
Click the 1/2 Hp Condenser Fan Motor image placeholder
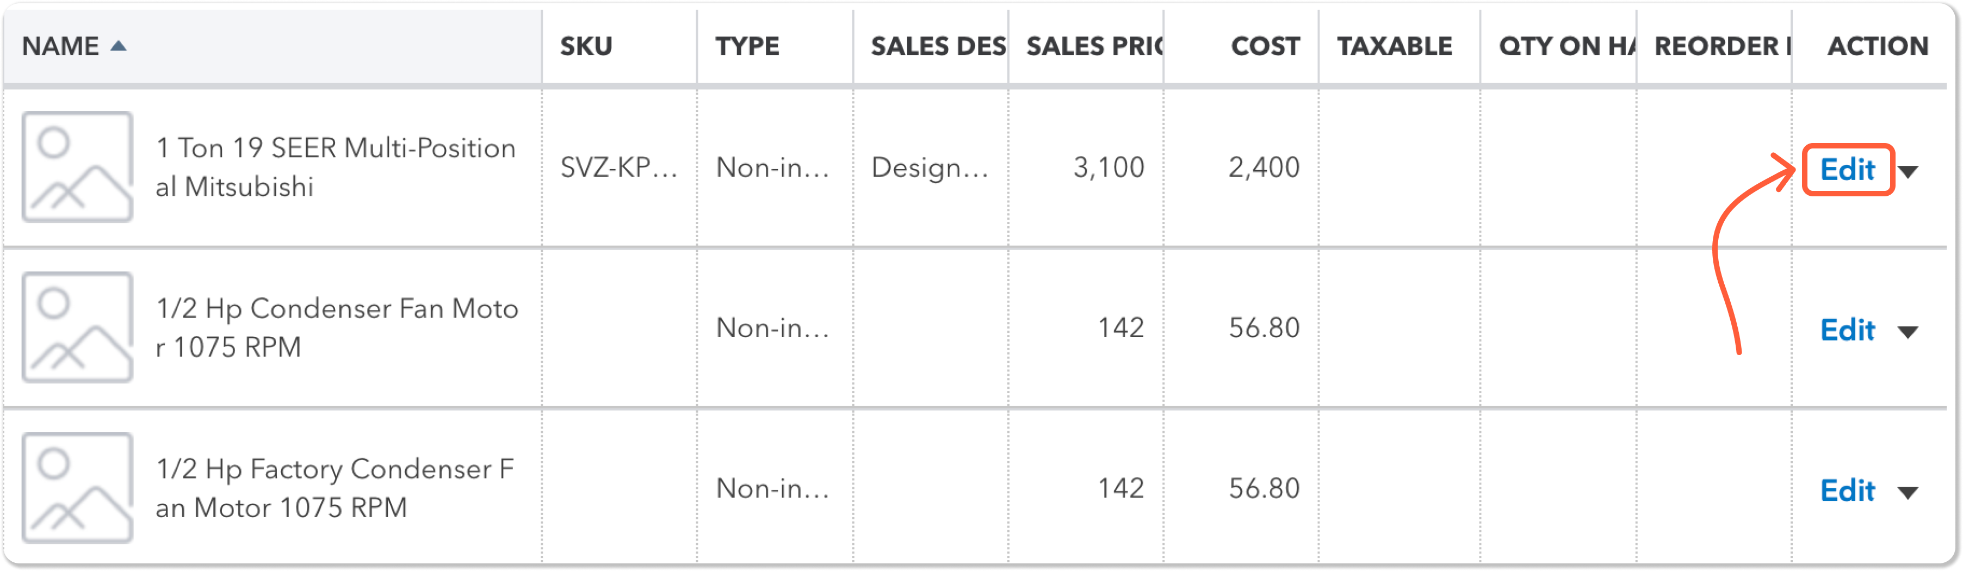77,327
